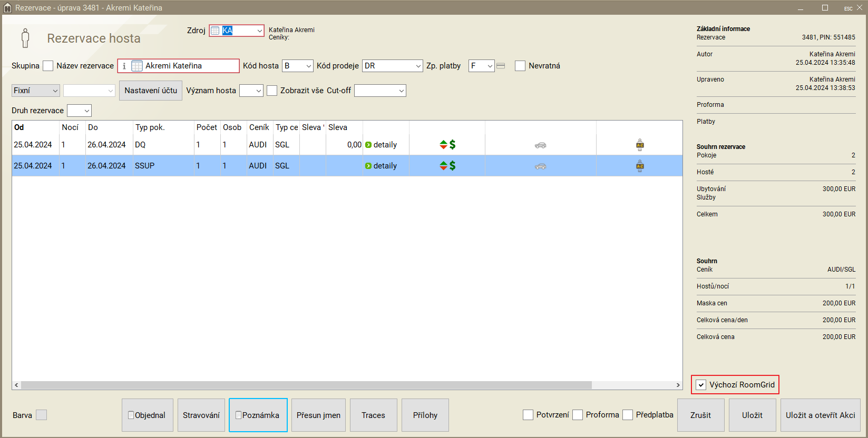Enable the Nevratná checkbox
868x438 pixels.
(520, 66)
